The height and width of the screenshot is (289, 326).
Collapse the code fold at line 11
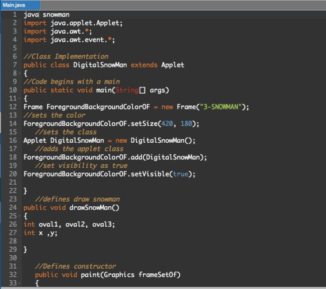click(19, 98)
